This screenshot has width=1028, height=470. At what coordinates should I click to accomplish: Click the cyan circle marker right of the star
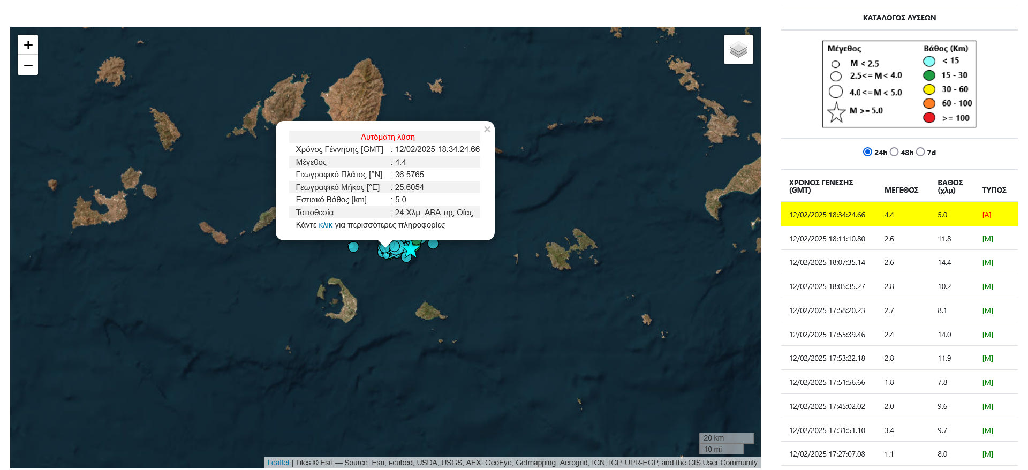pyautogui.click(x=433, y=244)
